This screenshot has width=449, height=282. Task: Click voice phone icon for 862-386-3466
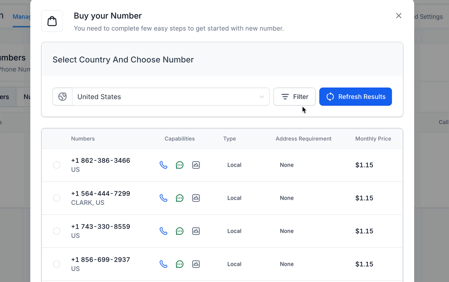click(163, 165)
